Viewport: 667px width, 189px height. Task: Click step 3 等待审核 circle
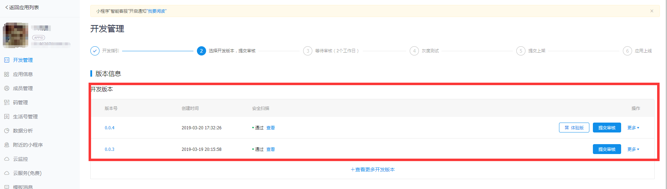coord(308,51)
